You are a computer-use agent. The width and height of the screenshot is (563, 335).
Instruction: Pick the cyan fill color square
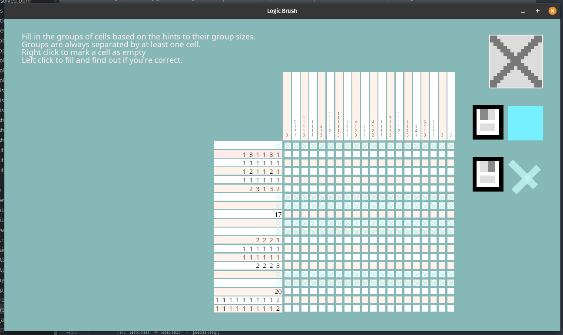click(x=525, y=123)
